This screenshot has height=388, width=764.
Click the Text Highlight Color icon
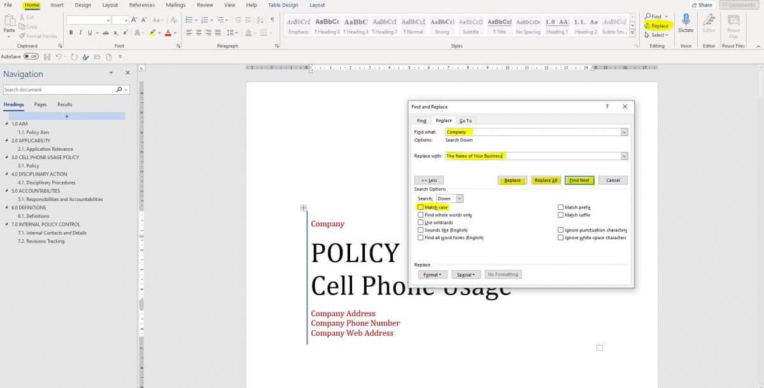[x=154, y=32]
